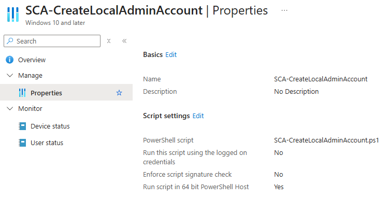
Task: Open the ellipsis more options menu
Action: [284, 10]
